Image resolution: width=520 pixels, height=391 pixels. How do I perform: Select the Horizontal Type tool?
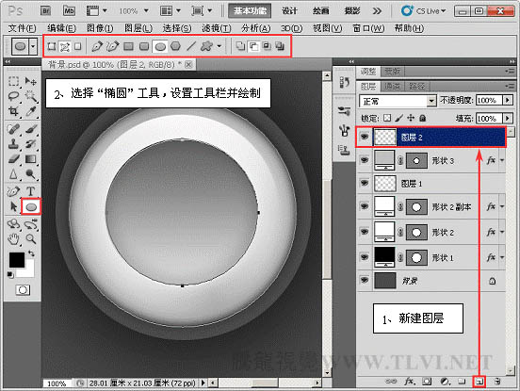[x=31, y=191]
